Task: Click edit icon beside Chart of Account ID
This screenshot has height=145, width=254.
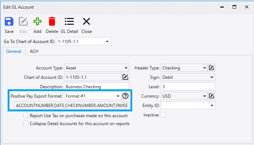Action: [125, 77]
